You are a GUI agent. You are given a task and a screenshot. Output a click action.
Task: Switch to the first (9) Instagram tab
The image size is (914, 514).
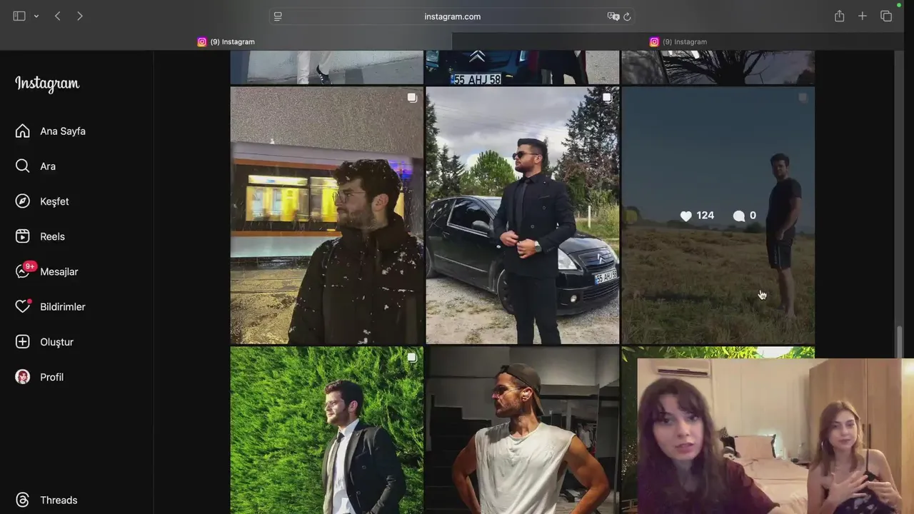[x=226, y=42]
